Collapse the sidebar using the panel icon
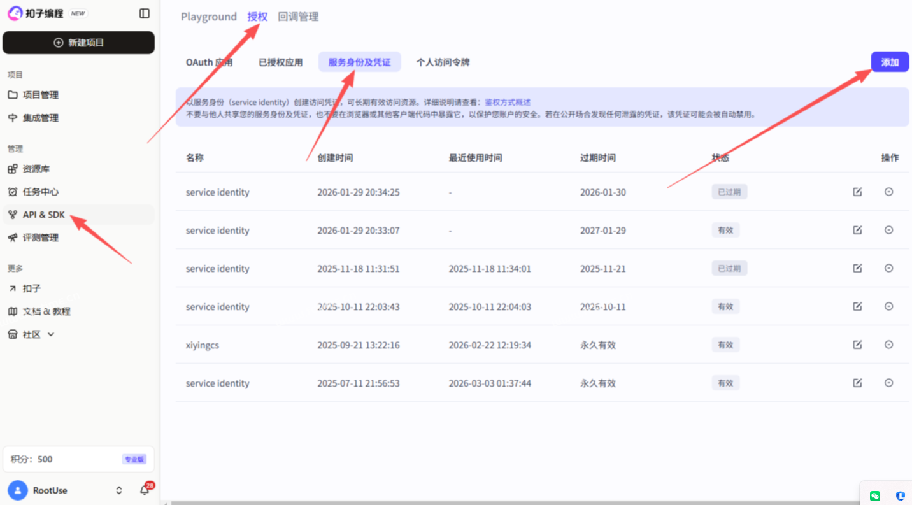Image resolution: width=912 pixels, height=505 pixels. [145, 13]
